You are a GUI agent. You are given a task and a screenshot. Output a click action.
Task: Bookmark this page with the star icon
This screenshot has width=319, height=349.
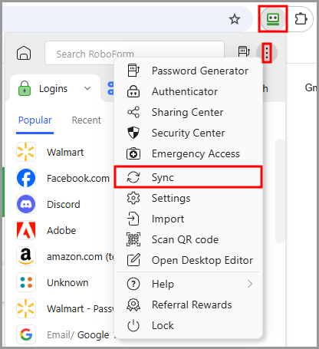[x=235, y=19]
